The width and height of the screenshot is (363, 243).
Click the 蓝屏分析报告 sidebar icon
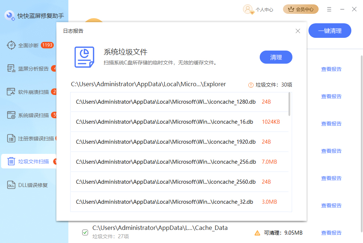11,68
